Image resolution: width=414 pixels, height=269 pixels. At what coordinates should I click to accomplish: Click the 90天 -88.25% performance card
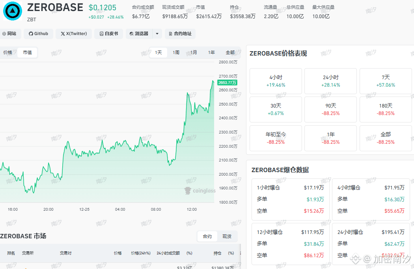pos(330,109)
